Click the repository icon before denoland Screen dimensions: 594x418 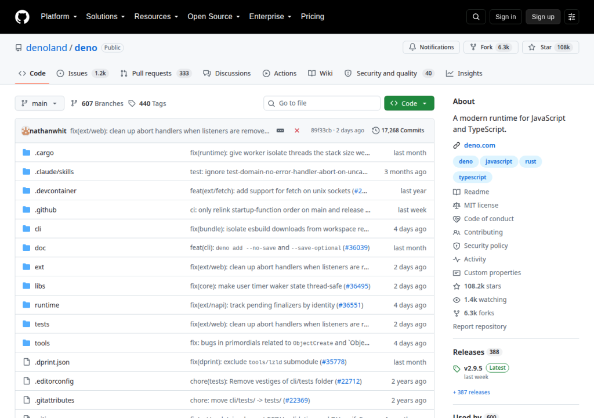pos(19,48)
